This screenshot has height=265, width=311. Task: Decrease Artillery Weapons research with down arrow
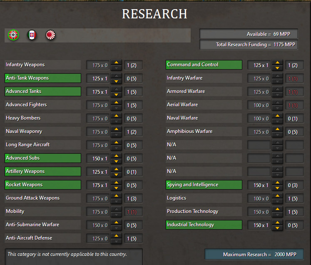coord(117,175)
